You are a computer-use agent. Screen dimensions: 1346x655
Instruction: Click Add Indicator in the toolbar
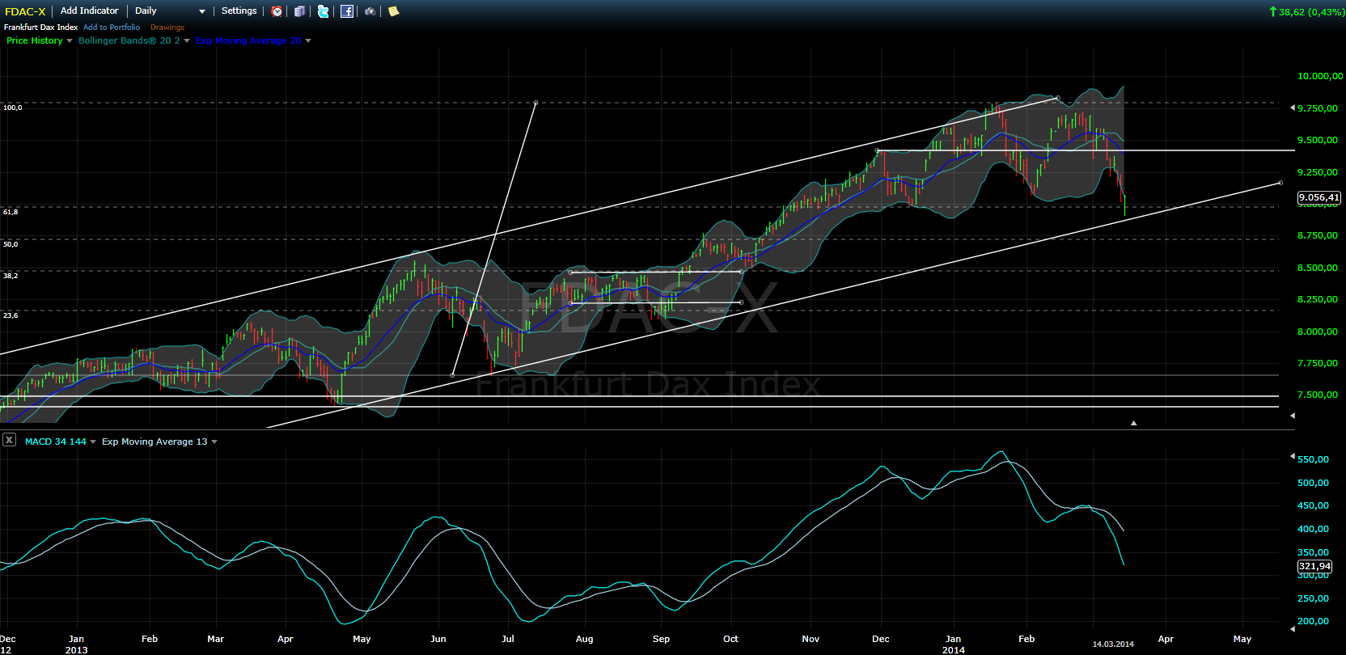89,11
